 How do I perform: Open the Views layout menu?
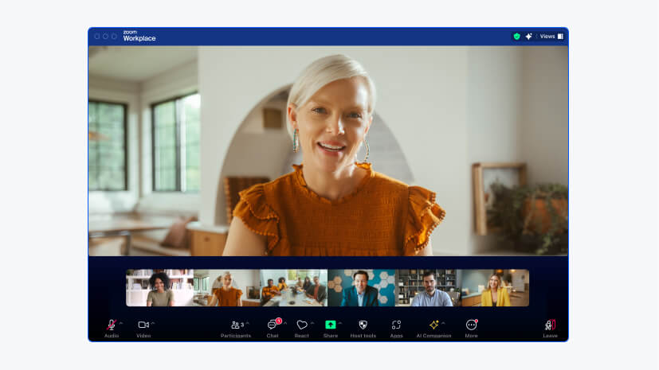pos(551,37)
